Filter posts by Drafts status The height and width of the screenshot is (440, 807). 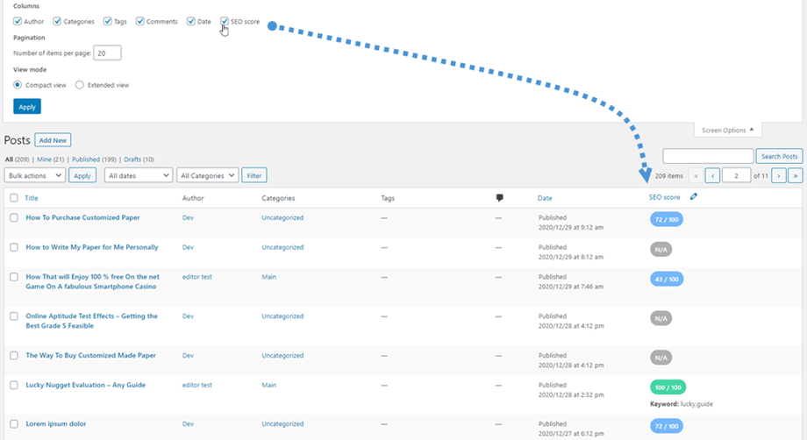(138, 160)
